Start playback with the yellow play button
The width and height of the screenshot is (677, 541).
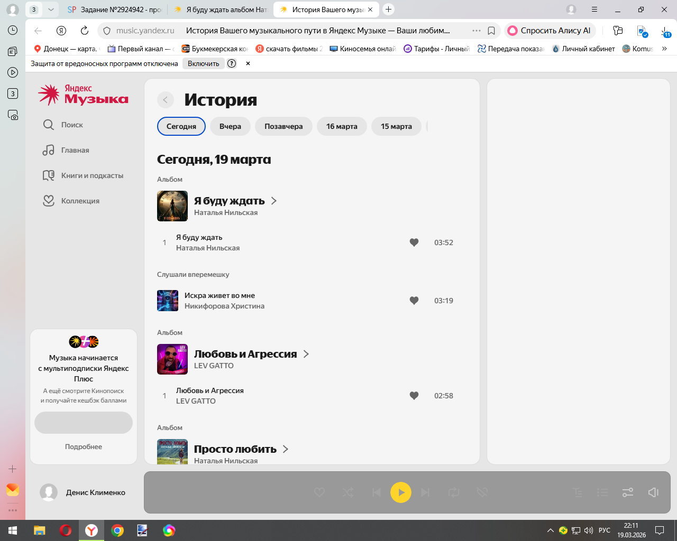(x=401, y=492)
